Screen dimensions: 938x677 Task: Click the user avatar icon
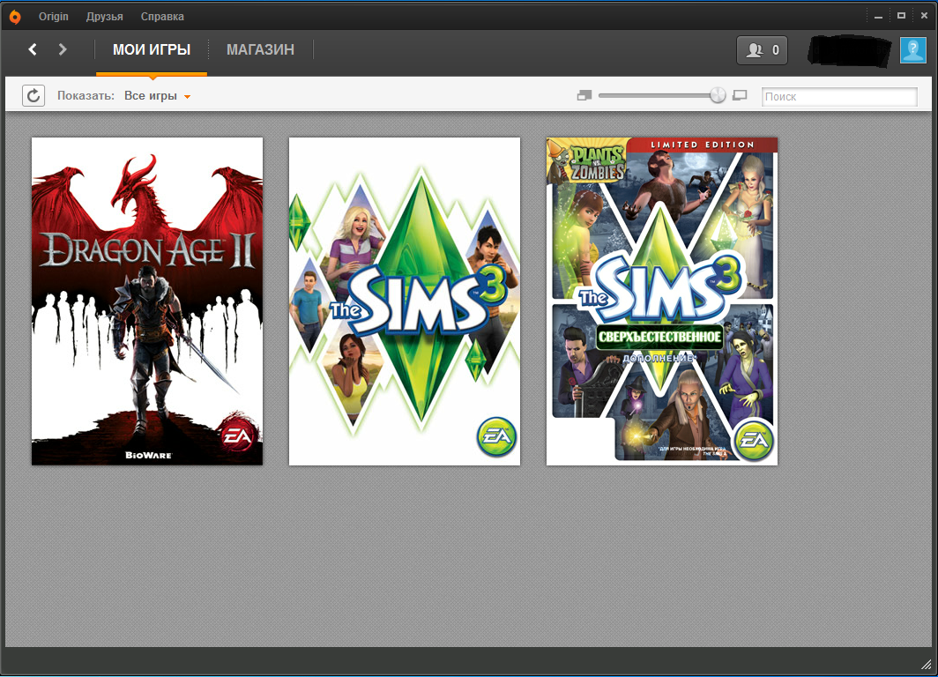pyautogui.click(x=913, y=50)
